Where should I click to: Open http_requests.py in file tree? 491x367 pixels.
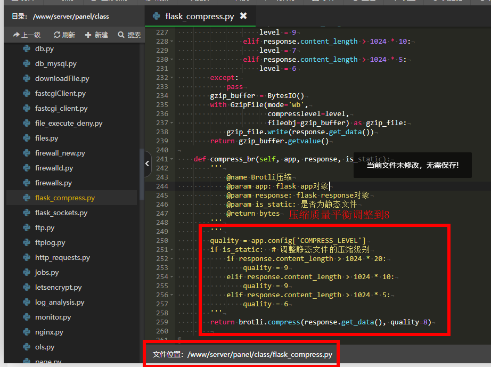point(62,257)
